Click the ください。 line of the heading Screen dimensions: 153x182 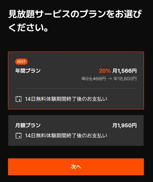28,28
